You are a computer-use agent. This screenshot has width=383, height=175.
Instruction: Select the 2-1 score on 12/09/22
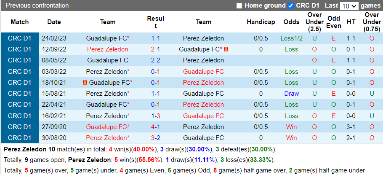coord(155,49)
